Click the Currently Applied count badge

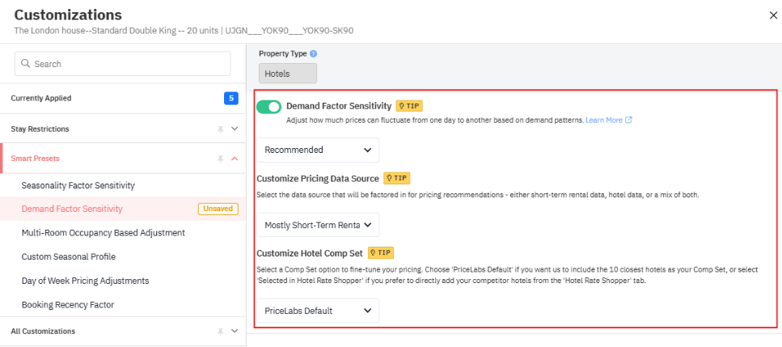[230, 98]
